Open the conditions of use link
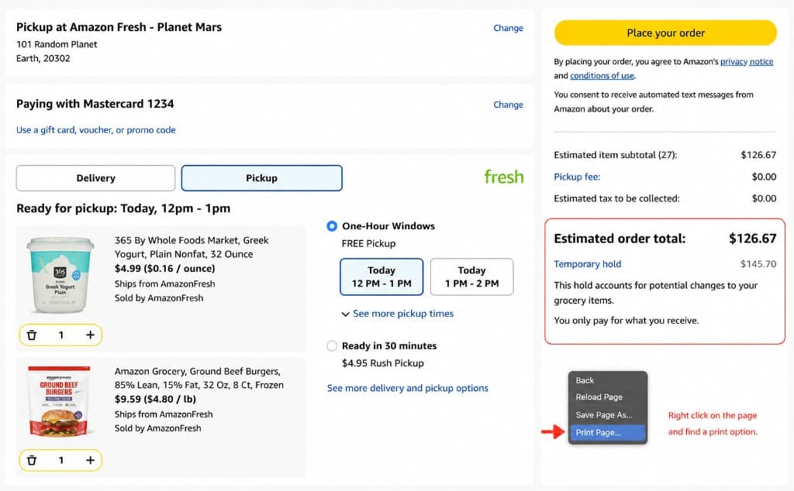Image resolution: width=794 pixels, height=491 pixels. (x=602, y=76)
